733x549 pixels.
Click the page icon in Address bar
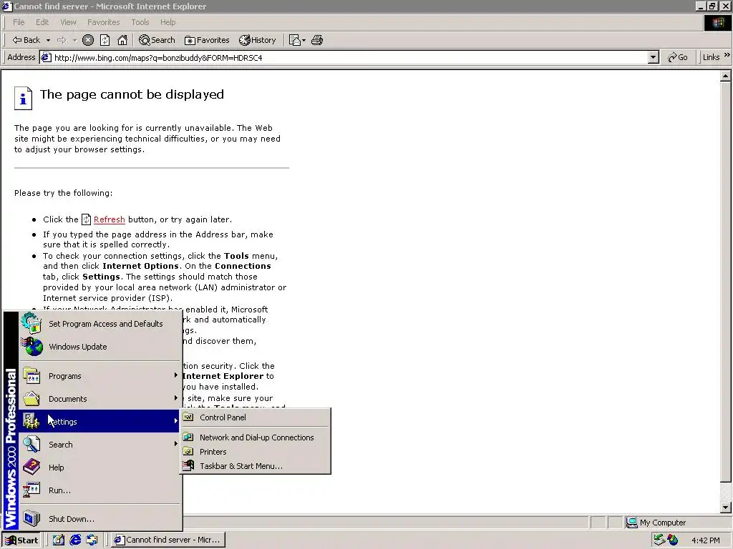point(46,57)
